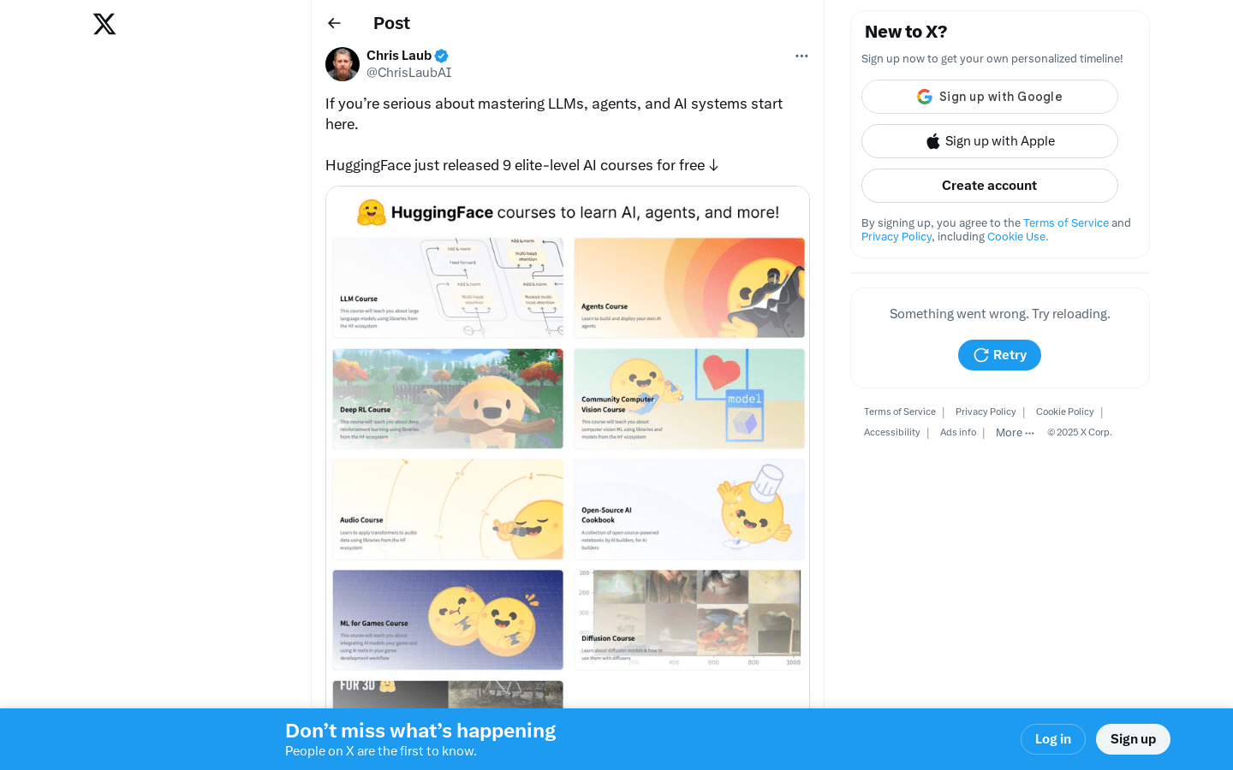
Task: Open Ads info footer link
Action: (958, 433)
